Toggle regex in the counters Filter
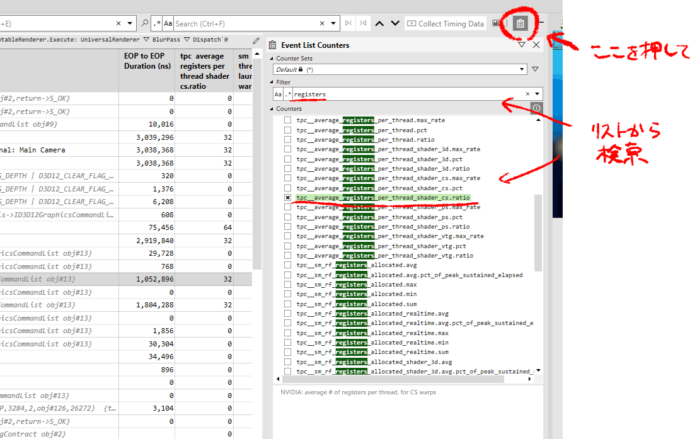 288,94
